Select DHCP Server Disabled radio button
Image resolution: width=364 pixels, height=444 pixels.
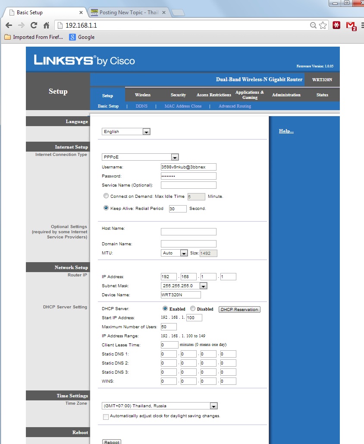click(193, 308)
